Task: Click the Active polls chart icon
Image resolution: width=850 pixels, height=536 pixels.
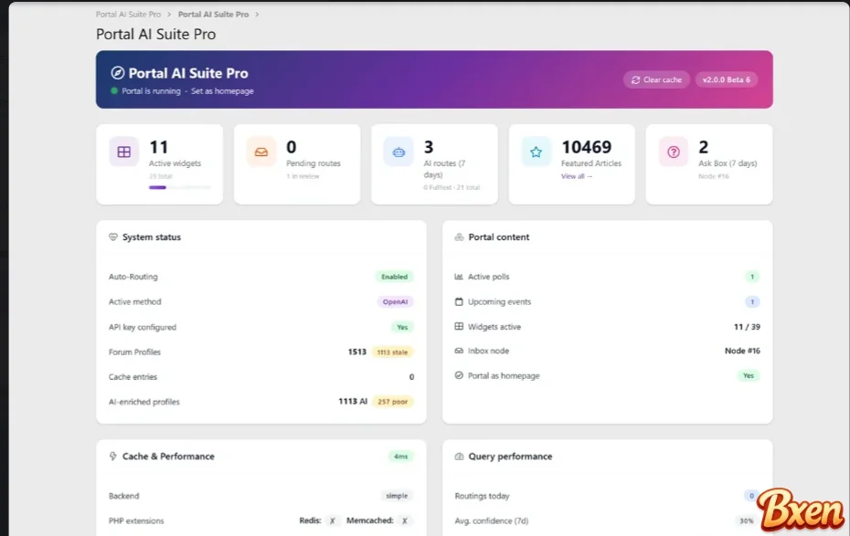Action: [459, 277]
